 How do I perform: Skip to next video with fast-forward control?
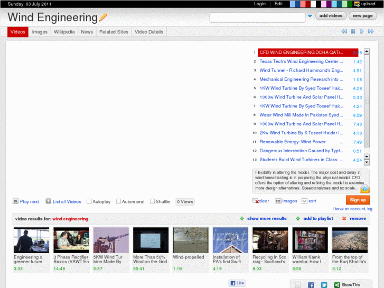pos(371,31)
